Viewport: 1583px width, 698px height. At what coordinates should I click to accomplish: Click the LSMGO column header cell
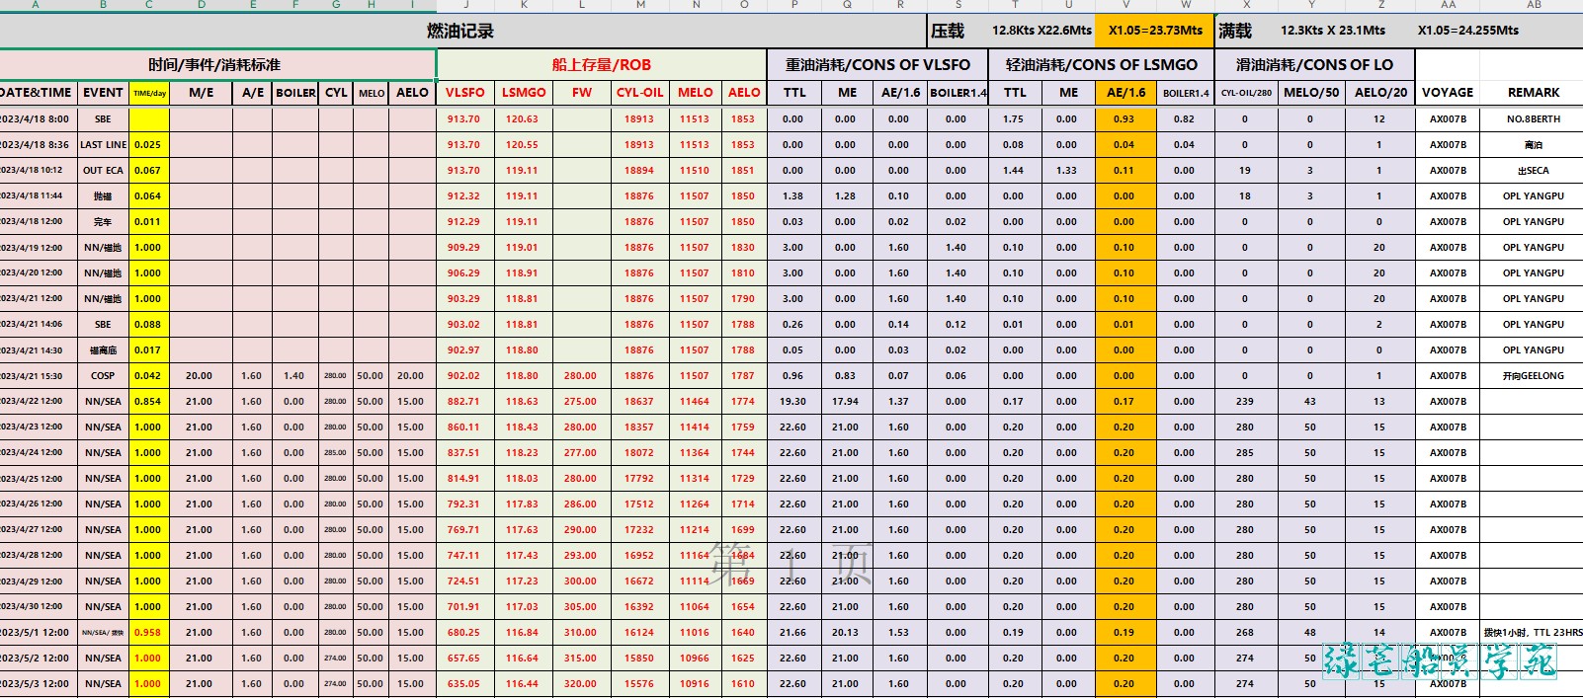pos(524,93)
